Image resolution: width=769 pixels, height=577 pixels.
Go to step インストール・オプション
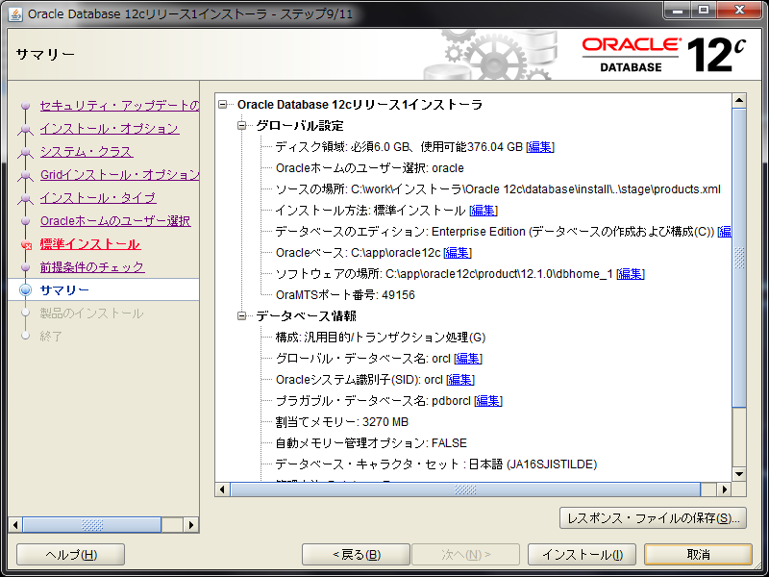pos(110,129)
